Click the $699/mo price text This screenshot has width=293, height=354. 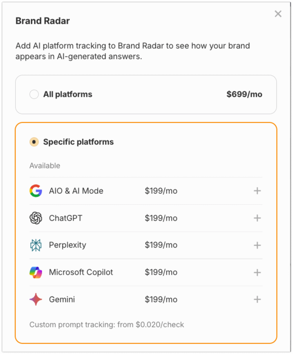244,94
